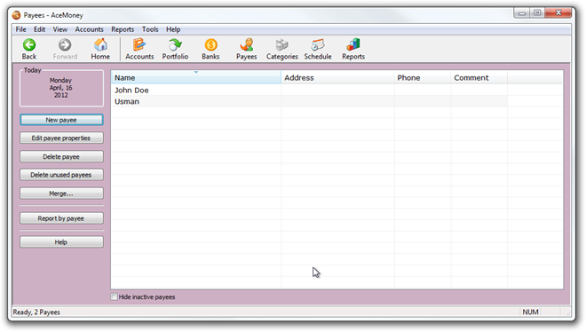The height and width of the screenshot is (332, 586).
Task: Click the 'Ready, 2 Payees' status text
Action: (x=36, y=312)
